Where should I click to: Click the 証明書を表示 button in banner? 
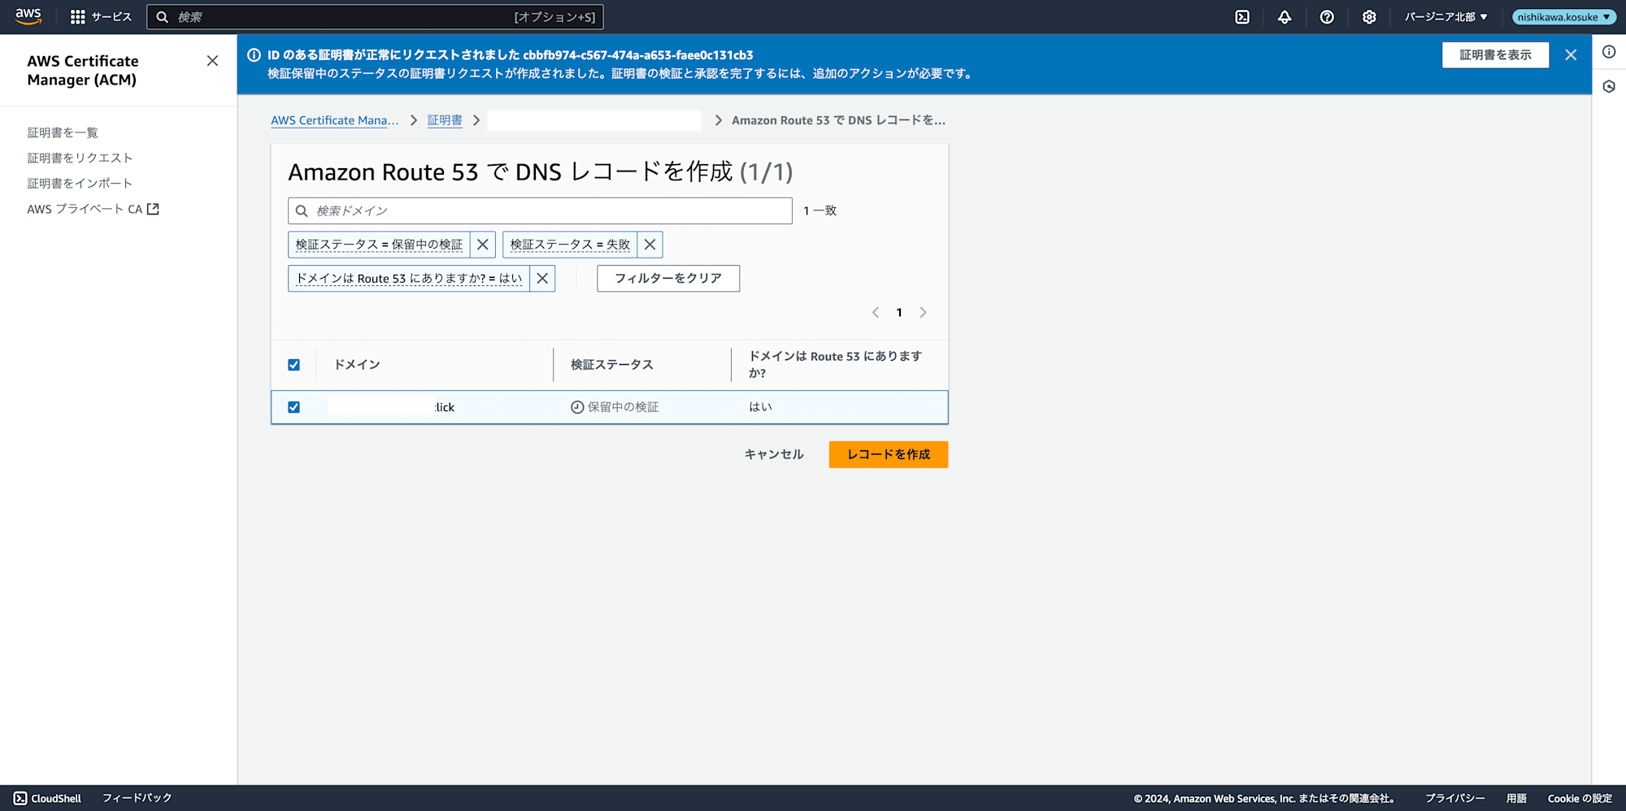tap(1495, 55)
